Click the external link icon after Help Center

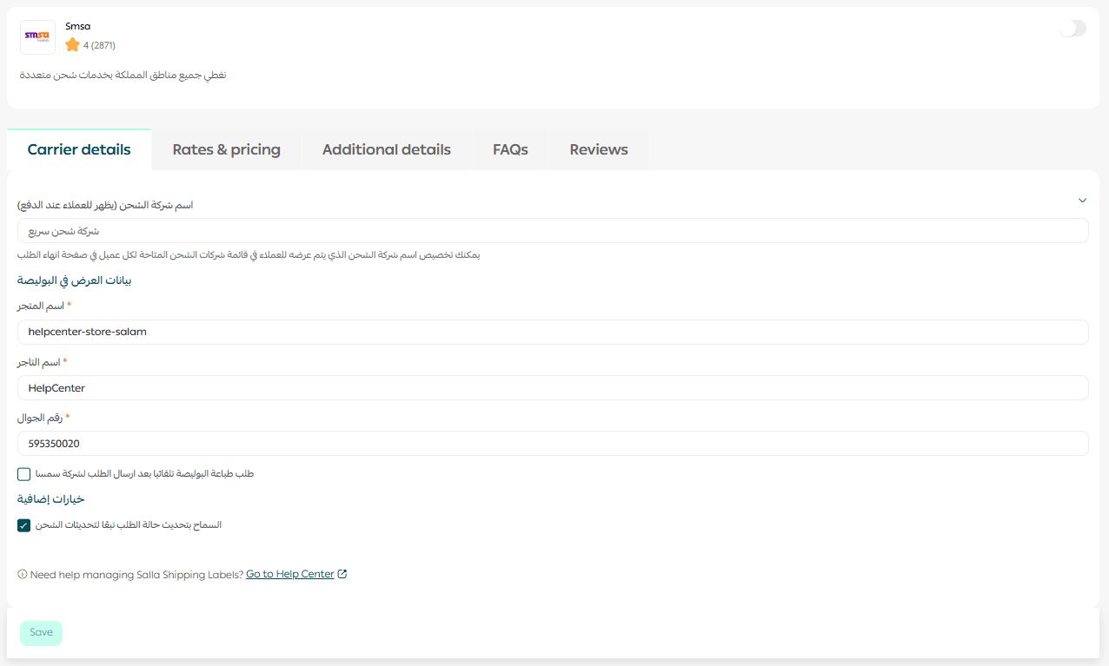point(342,574)
